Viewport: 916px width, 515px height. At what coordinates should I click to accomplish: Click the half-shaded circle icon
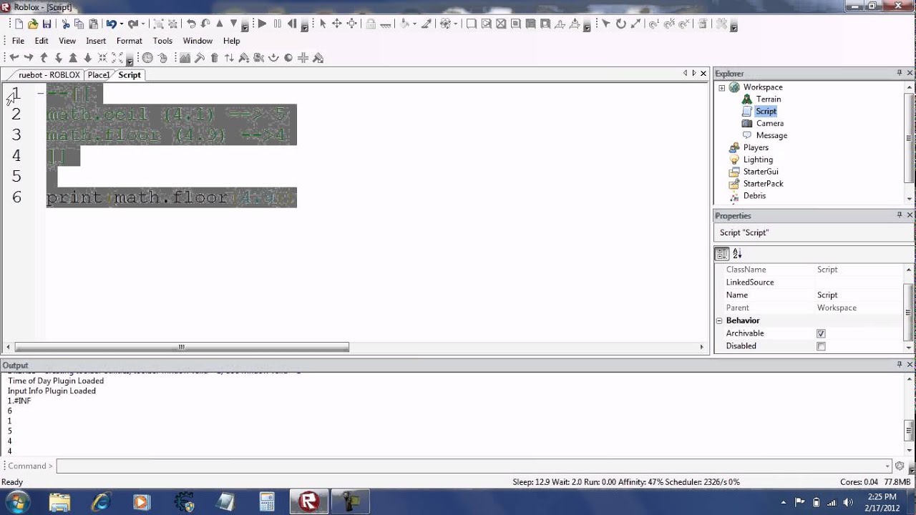(x=288, y=58)
